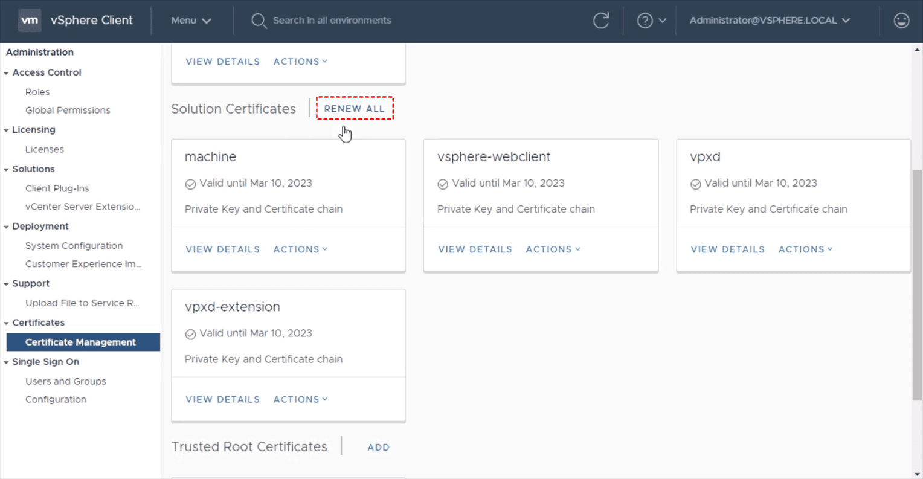Click the vertical scrollbar thumb
Viewport: 923px width, 479px height.
917,284
